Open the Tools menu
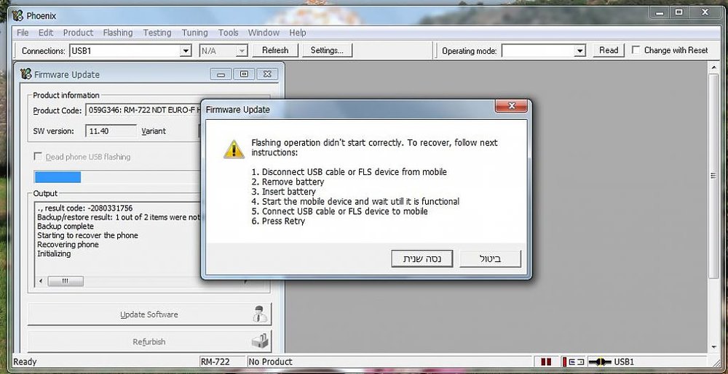The image size is (728, 374). [x=228, y=33]
